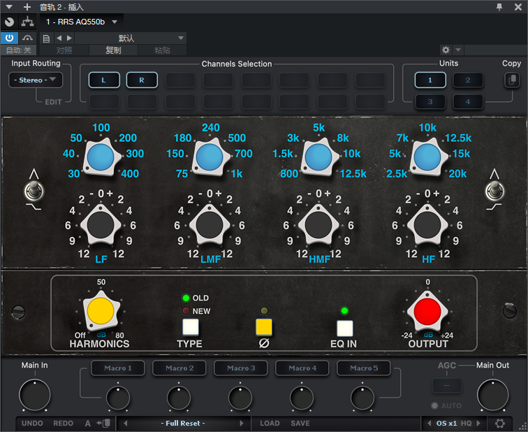Select Unit 2 tab
This screenshot has height=432, width=528.
[x=468, y=80]
